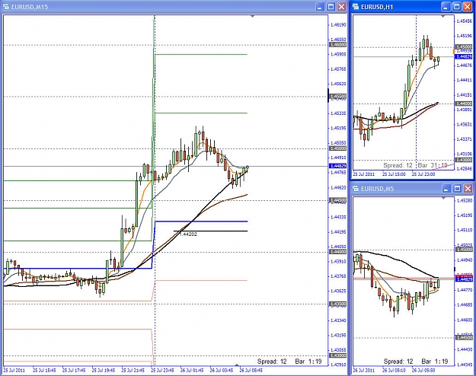The height and width of the screenshot is (376, 476).
Task: Click the Spread: 12 text in M15 chart
Action: point(272,362)
